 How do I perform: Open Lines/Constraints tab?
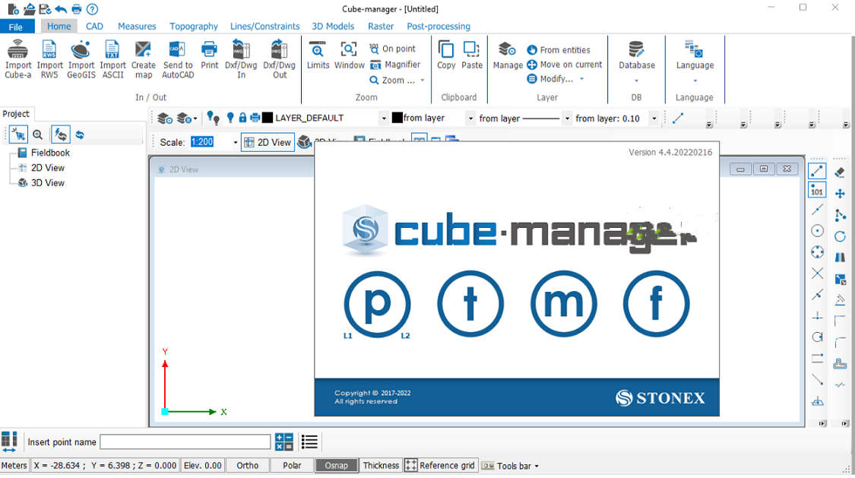[x=265, y=26]
